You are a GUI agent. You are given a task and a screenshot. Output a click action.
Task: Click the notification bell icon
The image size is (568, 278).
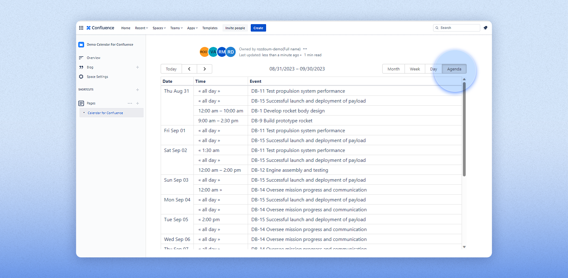[x=485, y=28]
